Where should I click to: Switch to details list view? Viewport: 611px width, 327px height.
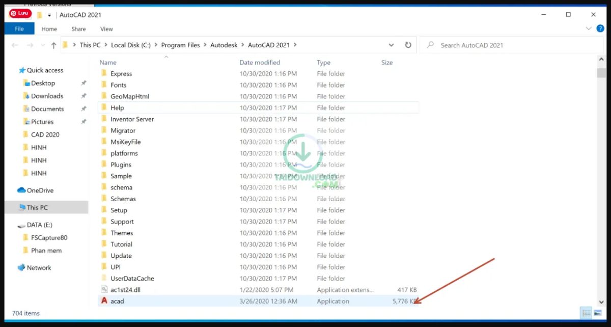[x=586, y=312]
